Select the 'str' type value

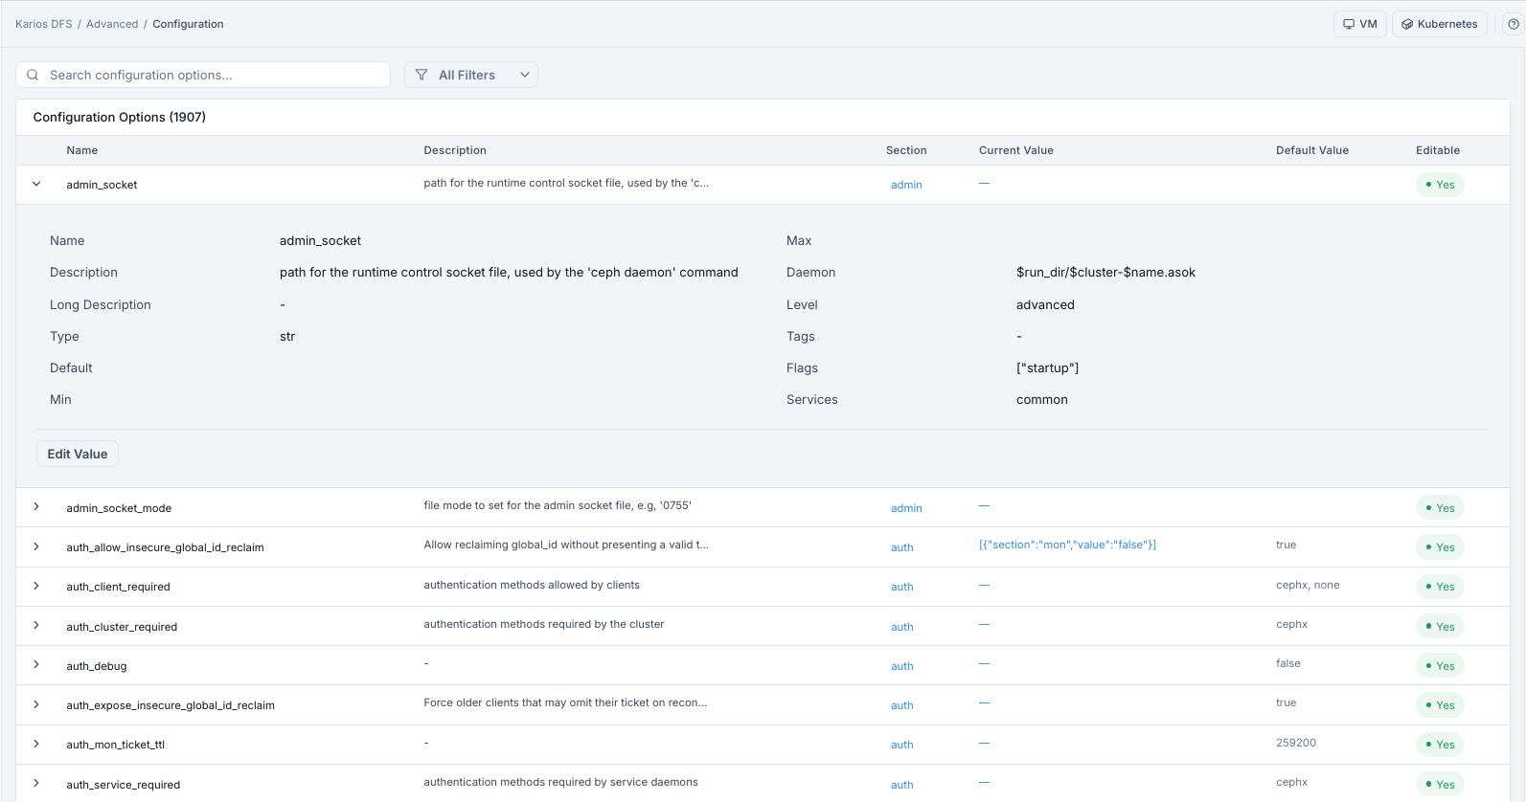tap(287, 336)
